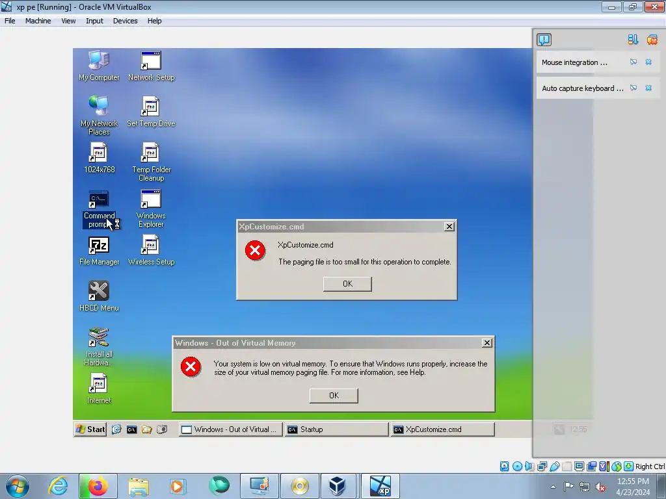The image size is (666, 499).
Task: Click the Right Ctrl host key label
Action: pos(650,467)
